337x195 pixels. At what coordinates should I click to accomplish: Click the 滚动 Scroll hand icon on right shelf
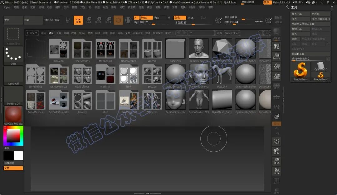(276, 46)
